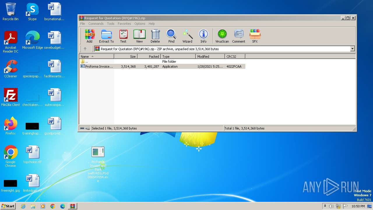This screenshot has height=210, width=373.
Task: Open the Tools menu
Action: point(111,24)
